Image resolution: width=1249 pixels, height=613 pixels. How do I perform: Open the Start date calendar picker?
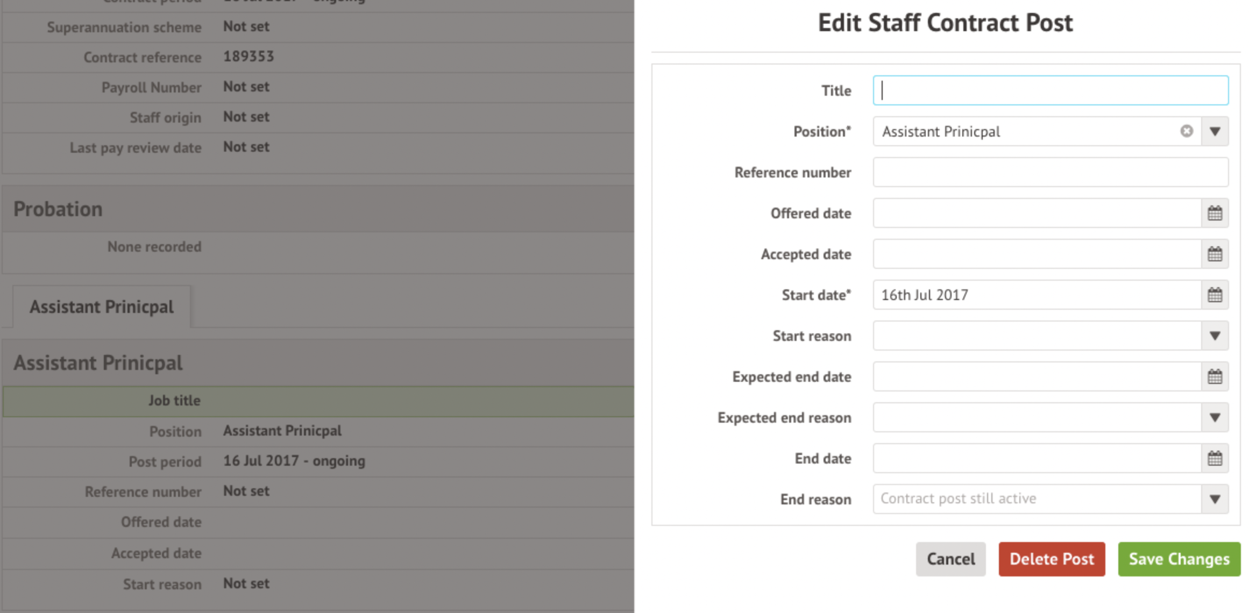pos(1215,295)
